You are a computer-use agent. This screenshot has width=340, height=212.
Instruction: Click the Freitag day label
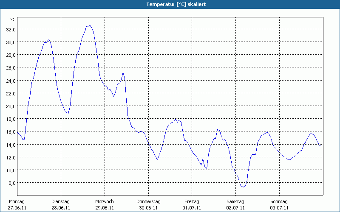(192, 202)
